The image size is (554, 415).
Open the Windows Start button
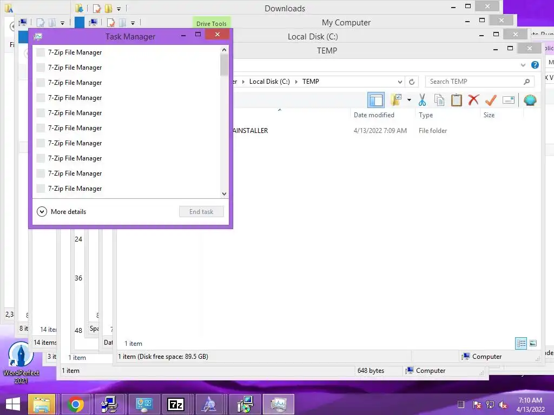13,404
